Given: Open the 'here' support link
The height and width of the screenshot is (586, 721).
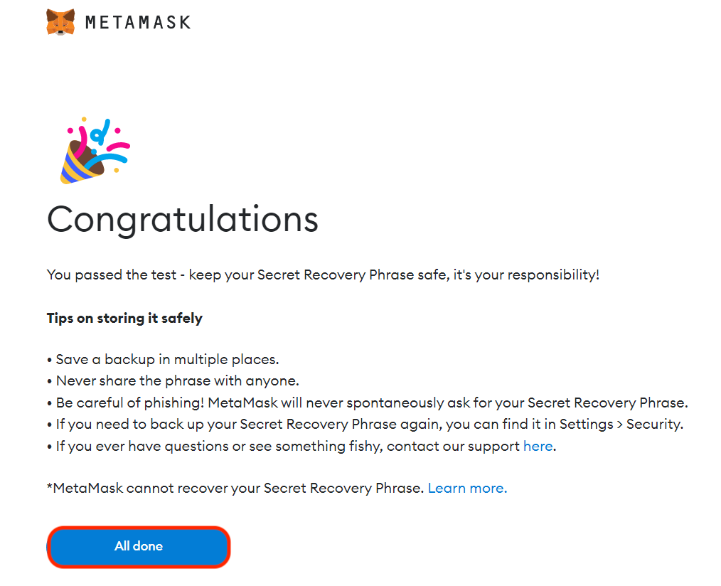Looking at the screenshot, I should [537, 447].
